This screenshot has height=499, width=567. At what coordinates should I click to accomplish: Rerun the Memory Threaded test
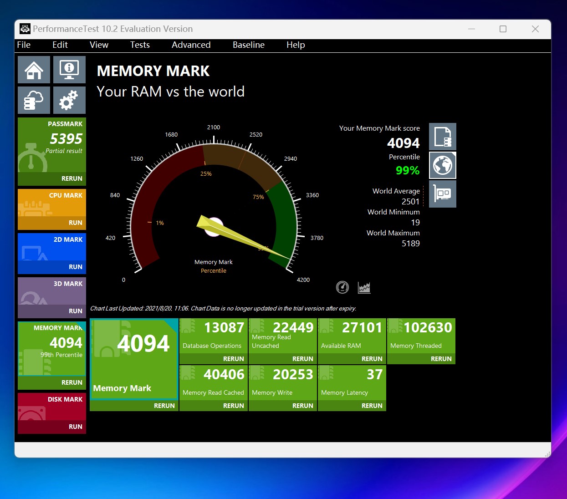point(441,359)
